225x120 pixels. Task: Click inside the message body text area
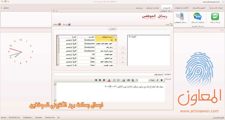click(110, 92)
